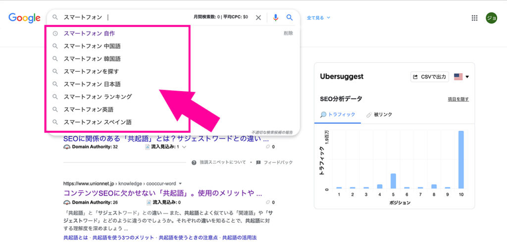
Task: Click the SEO分析データ heading
Action: click(x=341, y=99)
